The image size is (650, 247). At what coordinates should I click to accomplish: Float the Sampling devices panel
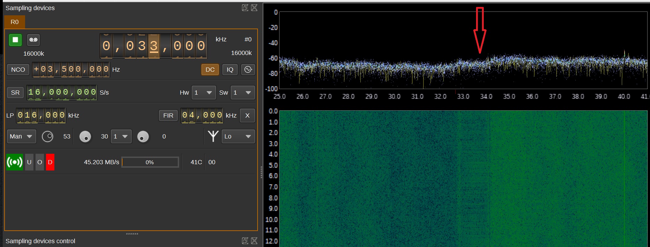coord(245,8)
